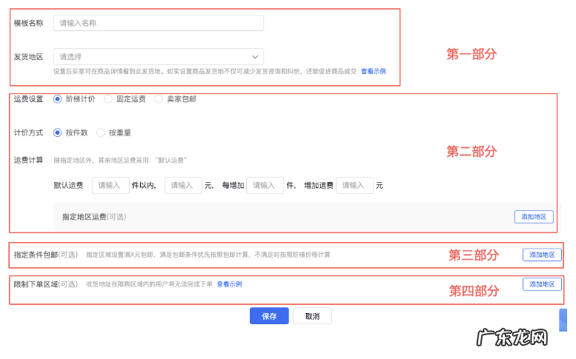Viewport: 576px width, 359px height.
Task: Click the 取消 button
Action: [x=312, y=316]
